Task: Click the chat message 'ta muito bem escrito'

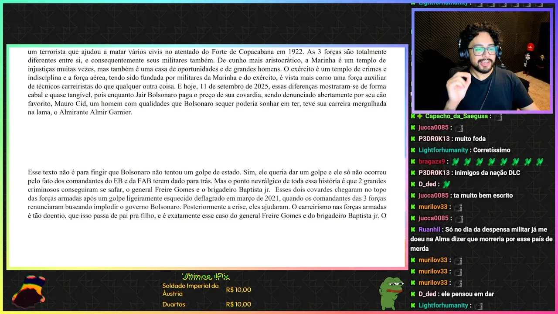Action: pos(483,195)
